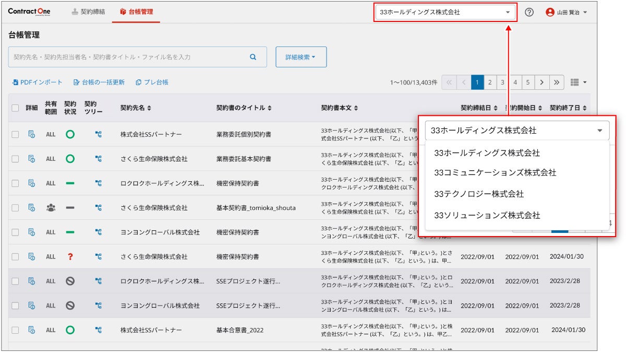The image size is (626, 352).
Task: Check the ヨンヨングローバル 機密保持契約書 row checkbox
Action: coord(15,232)
